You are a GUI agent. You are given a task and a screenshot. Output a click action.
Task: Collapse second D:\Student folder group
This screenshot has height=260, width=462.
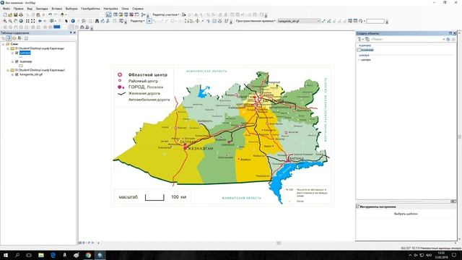point(8,70)
